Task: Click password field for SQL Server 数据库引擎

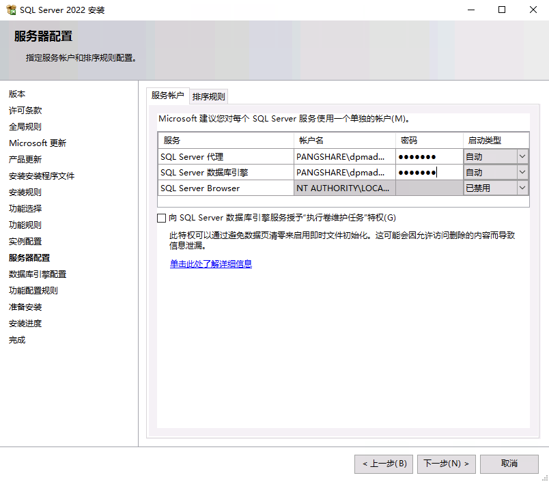Action: tap(430, 172)
